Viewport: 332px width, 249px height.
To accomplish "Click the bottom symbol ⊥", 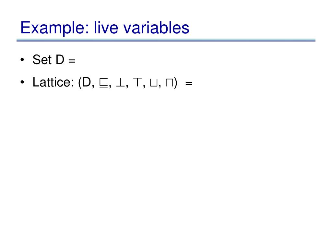I will tap(119, 83).
